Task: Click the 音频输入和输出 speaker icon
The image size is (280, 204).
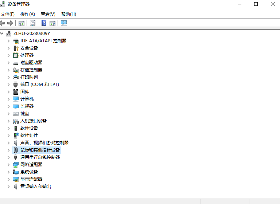Action: [x=16, y=187]
